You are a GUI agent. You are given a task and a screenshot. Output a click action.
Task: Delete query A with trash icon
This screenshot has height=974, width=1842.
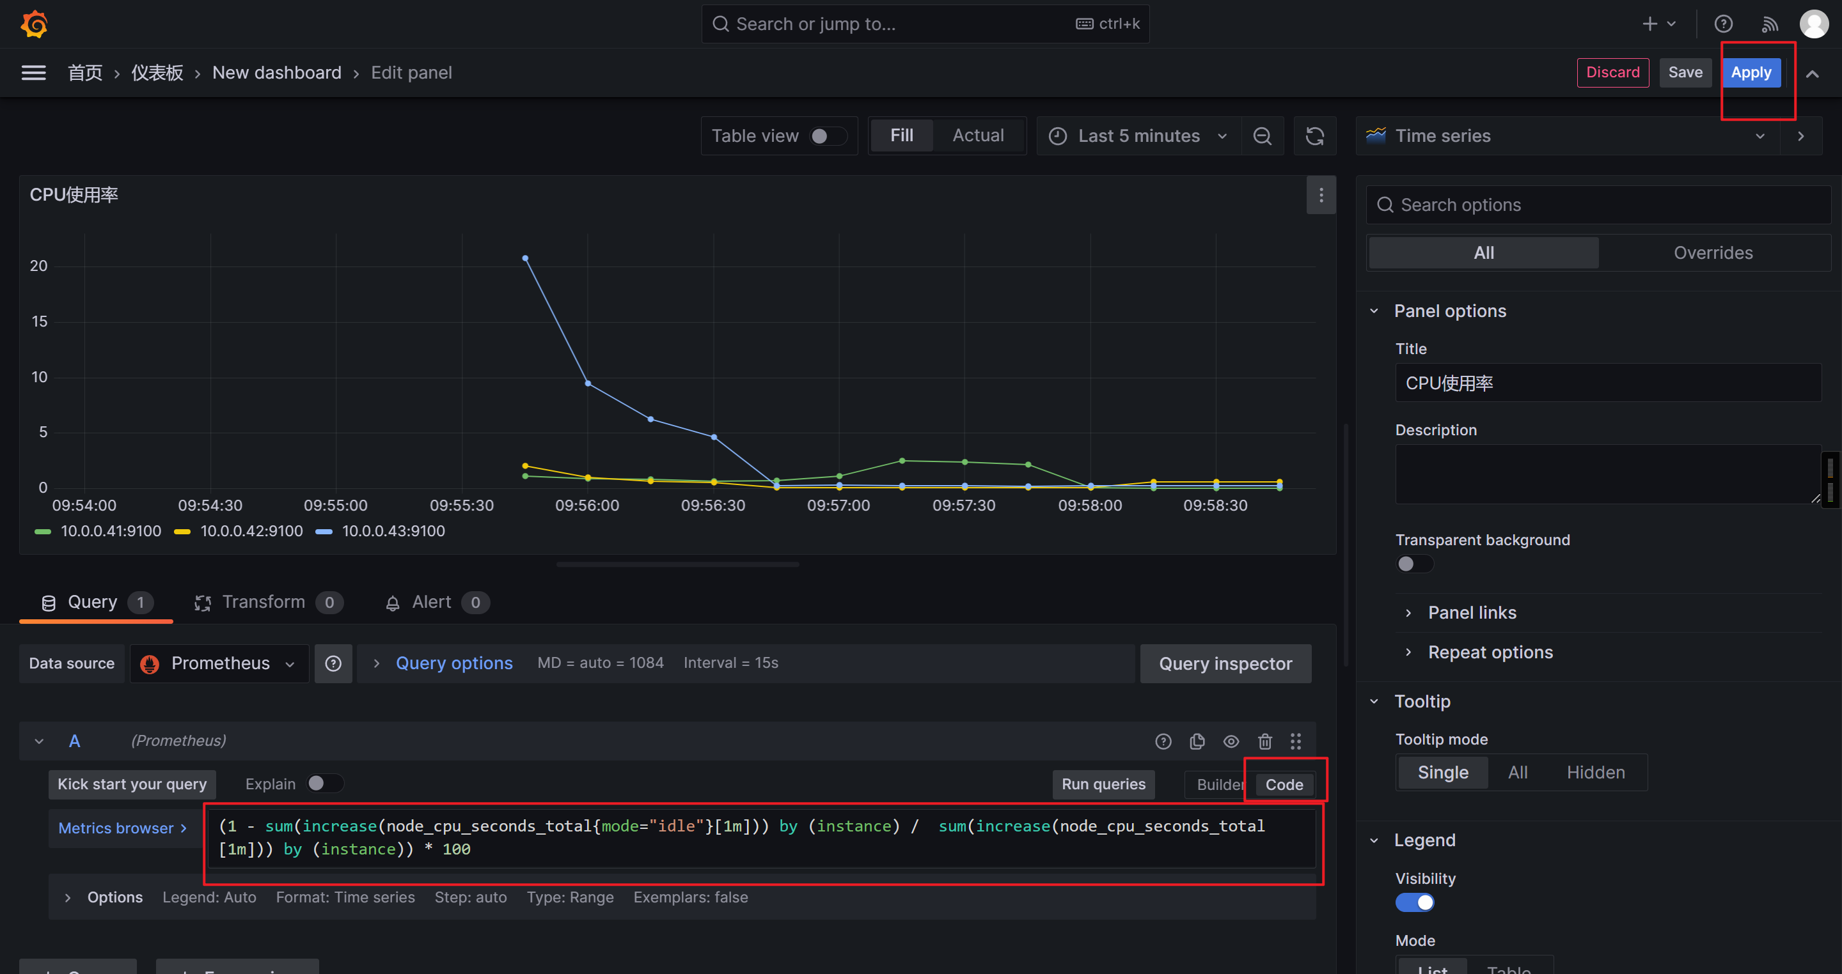pyautogui.click(x=1264, y=741)
